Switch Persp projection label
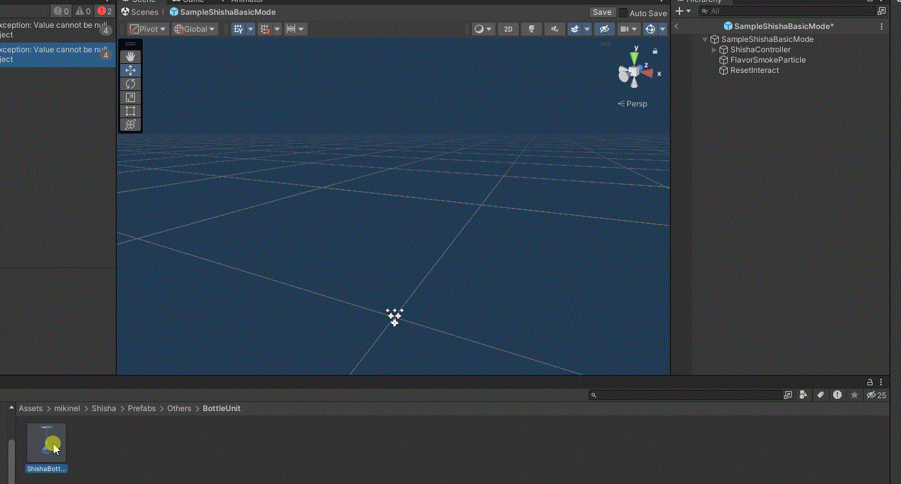The height and width of the screenshot is (484, 901). pyautogui.click(x=632, y=104)
